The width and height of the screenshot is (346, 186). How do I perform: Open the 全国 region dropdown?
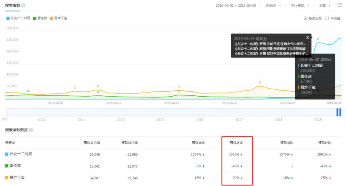(x=325, y=5)
